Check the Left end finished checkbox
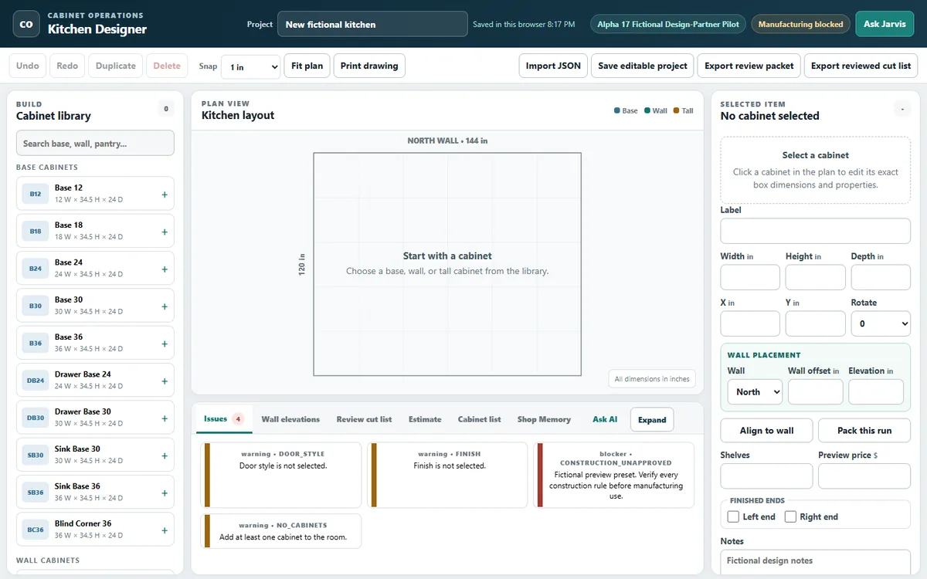This screenshot has height=579, width=927. coord(734,516)
